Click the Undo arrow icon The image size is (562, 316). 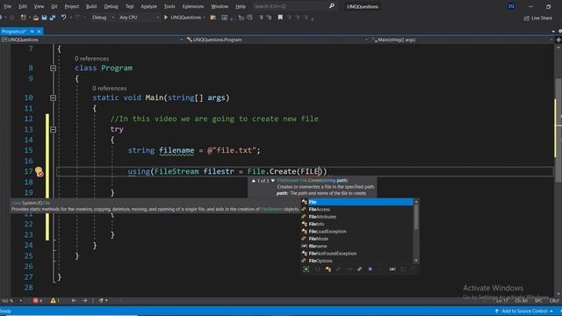pos(63,18)
